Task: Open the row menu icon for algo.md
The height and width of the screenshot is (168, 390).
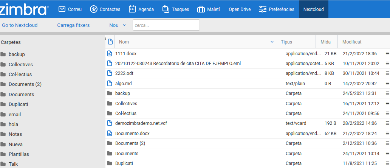Action: [387, 84]
